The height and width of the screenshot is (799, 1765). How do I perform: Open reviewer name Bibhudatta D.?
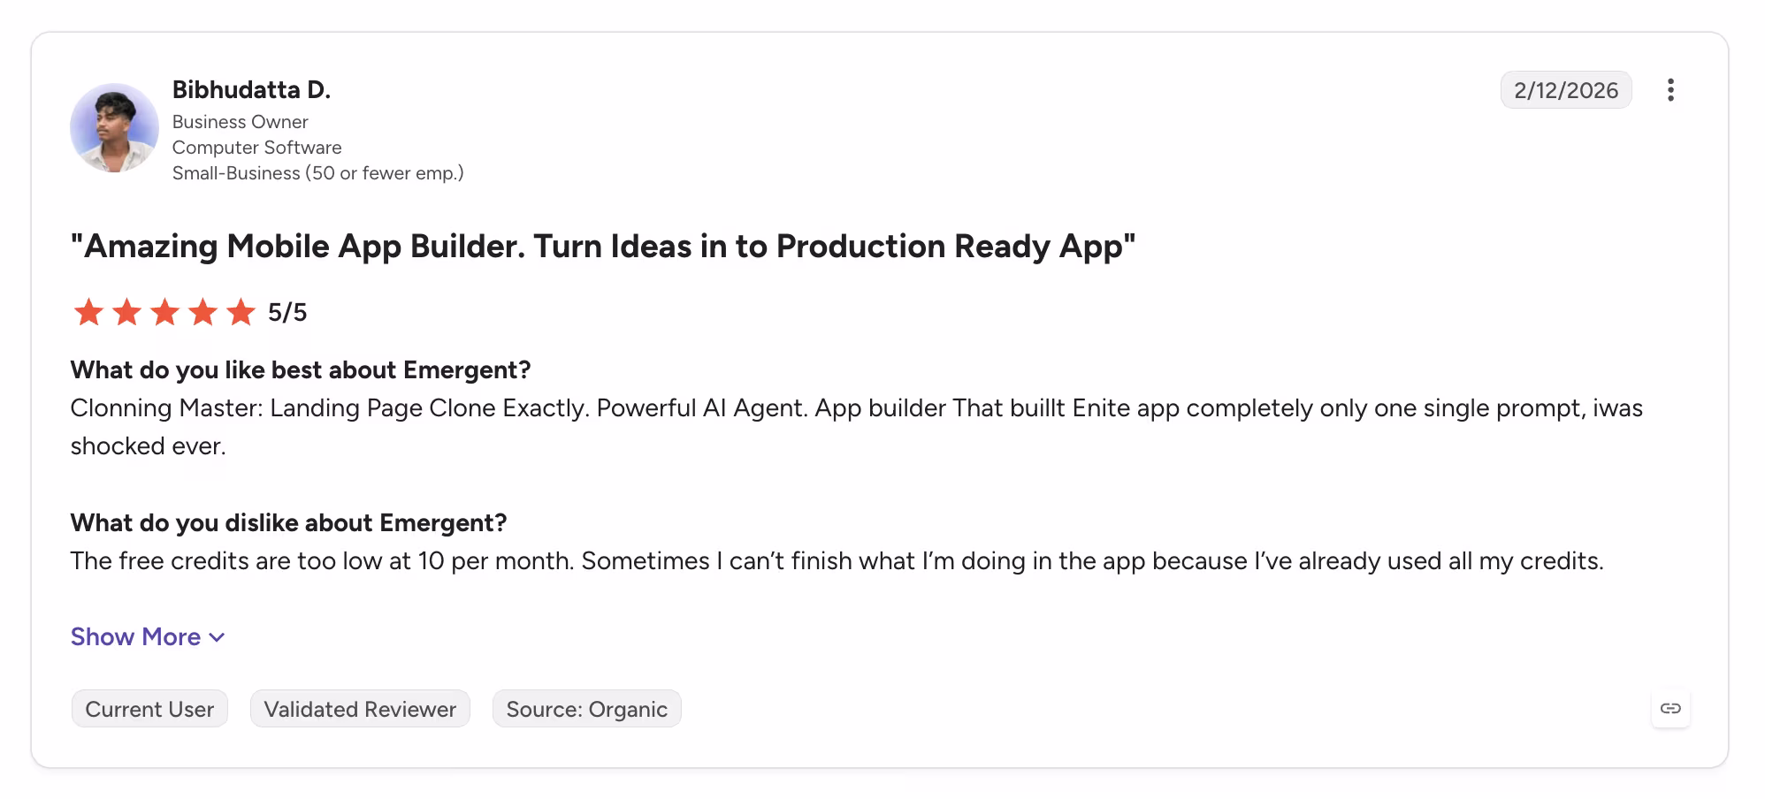point(251,89)
